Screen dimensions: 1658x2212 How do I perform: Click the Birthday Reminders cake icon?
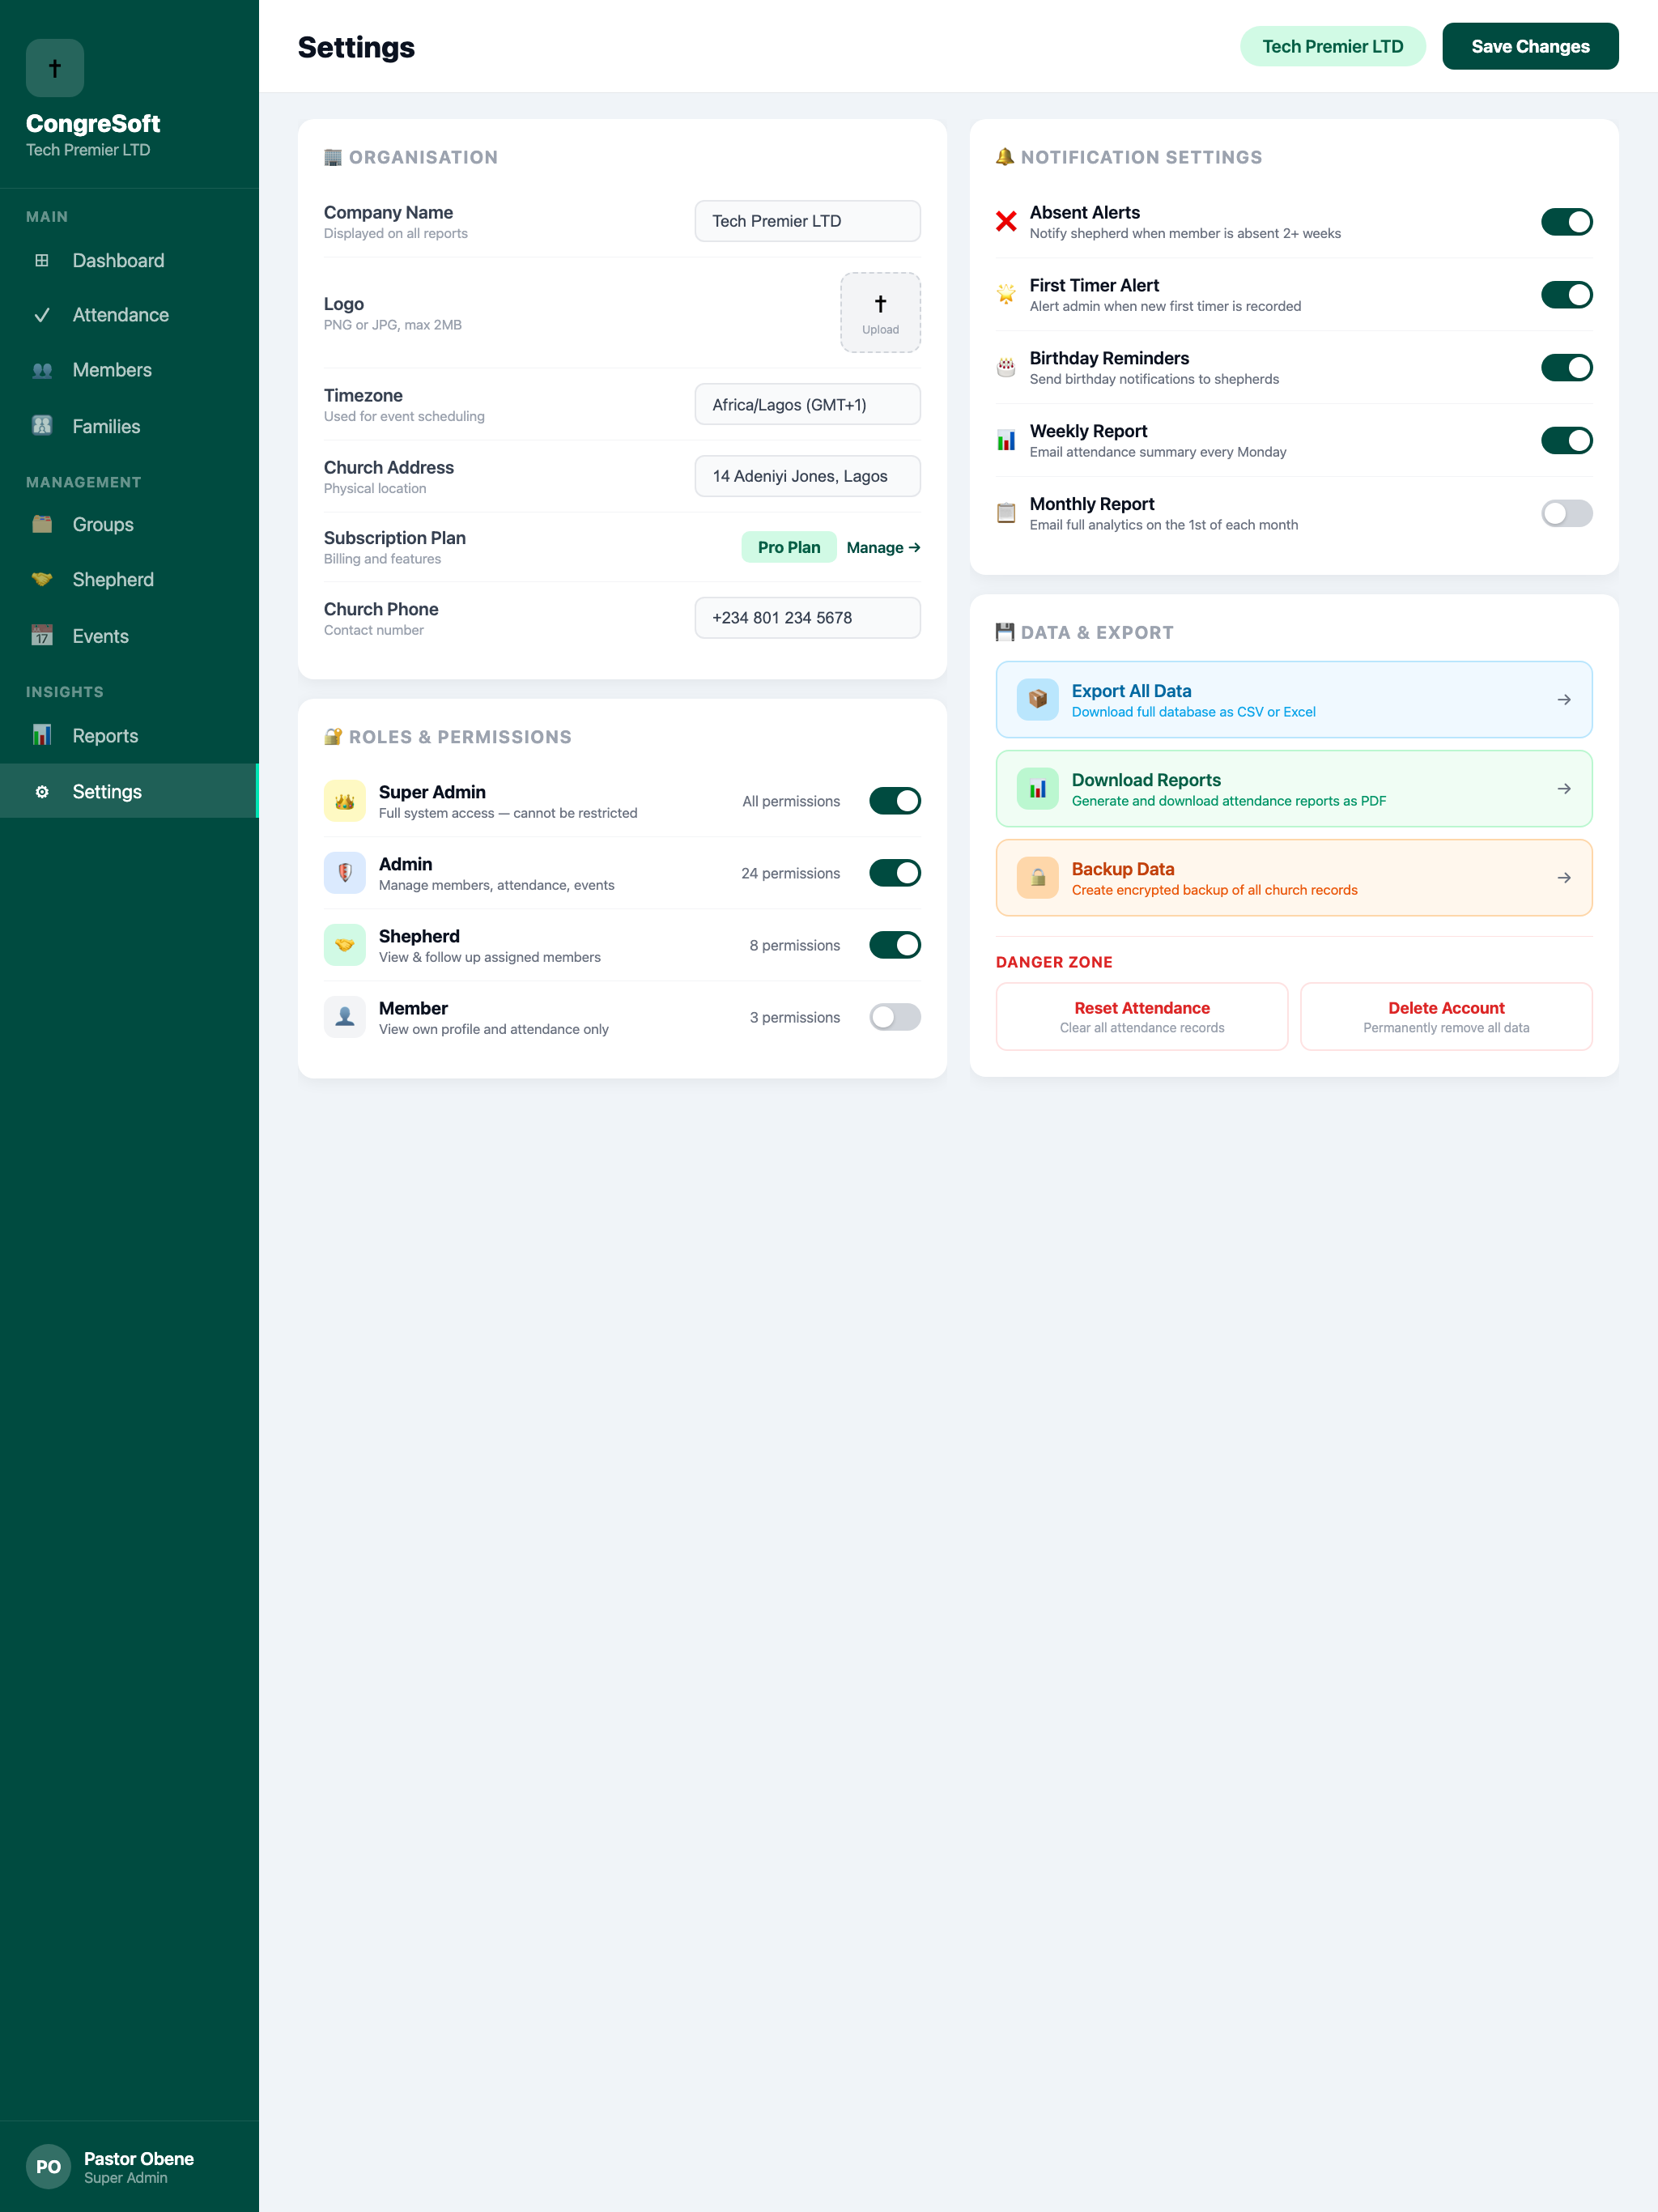point(1006,368)
